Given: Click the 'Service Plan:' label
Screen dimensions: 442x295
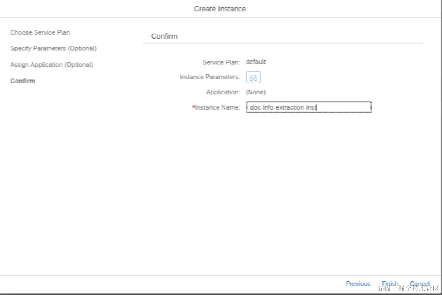Looking at the screenshot, I should click(x=221, y=62).
